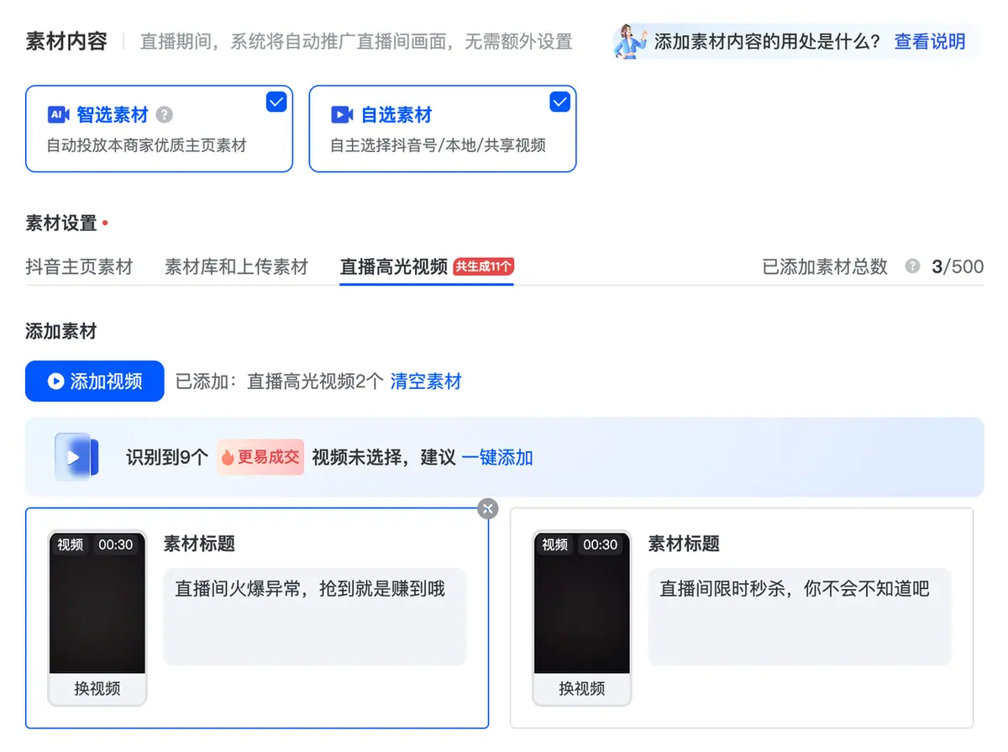Click the 一键添加 link
The height and width of the screenshot is (752, 1008).
[497, 457]
